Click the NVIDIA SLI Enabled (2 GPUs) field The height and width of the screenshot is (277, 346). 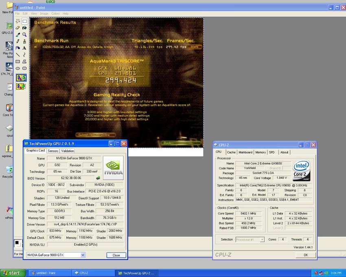(85, 244)
